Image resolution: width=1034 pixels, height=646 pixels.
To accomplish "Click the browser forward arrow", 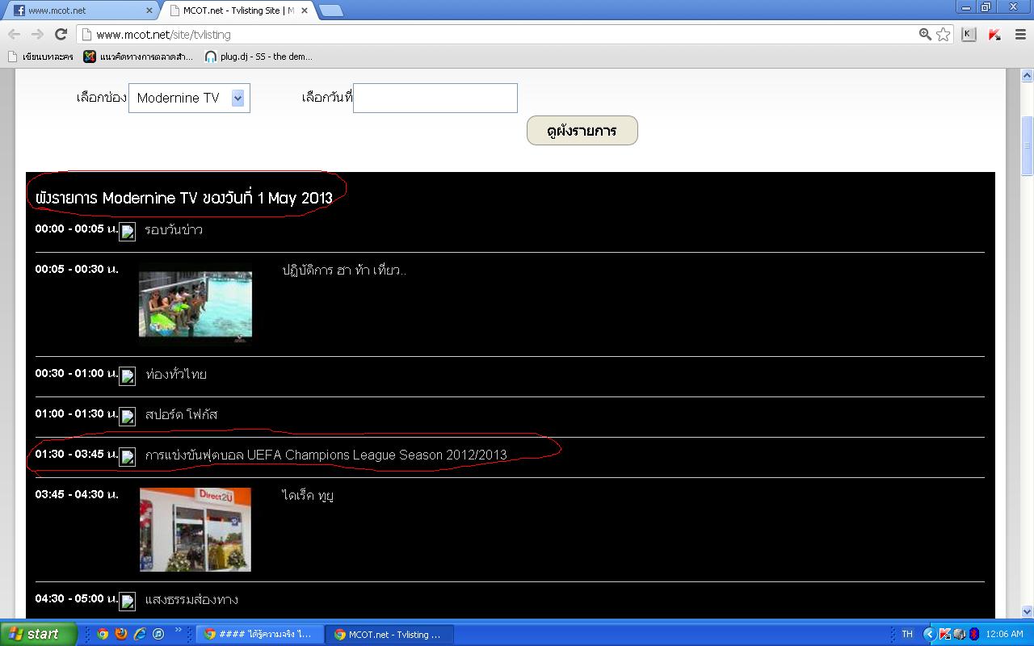I will [x=37, y=34].
